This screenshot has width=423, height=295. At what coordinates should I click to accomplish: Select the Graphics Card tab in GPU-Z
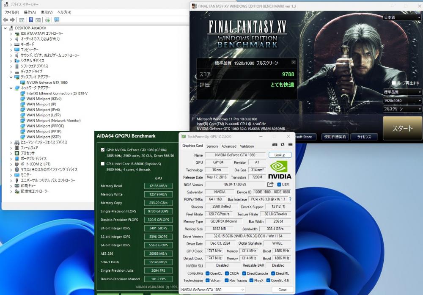192,146
